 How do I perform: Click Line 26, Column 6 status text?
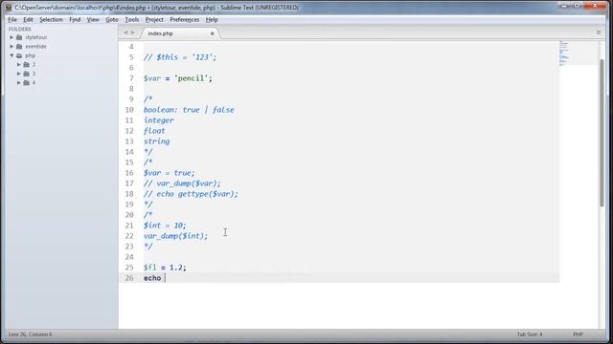[x=30, y=334]
